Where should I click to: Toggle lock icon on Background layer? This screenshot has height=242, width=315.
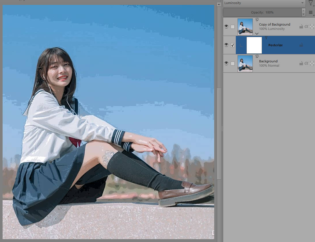pyautogui.click(x=301, y=63)
